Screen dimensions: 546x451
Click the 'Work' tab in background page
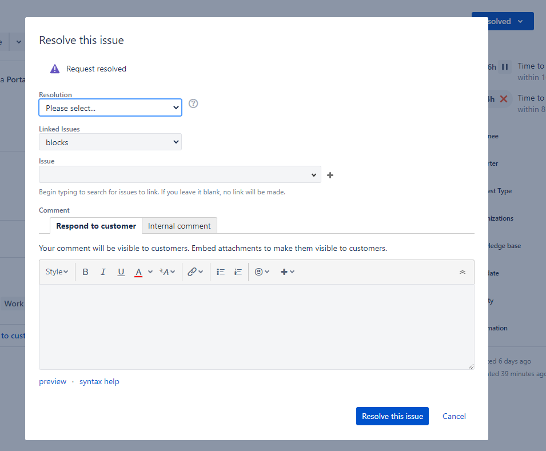coord(13,304)
